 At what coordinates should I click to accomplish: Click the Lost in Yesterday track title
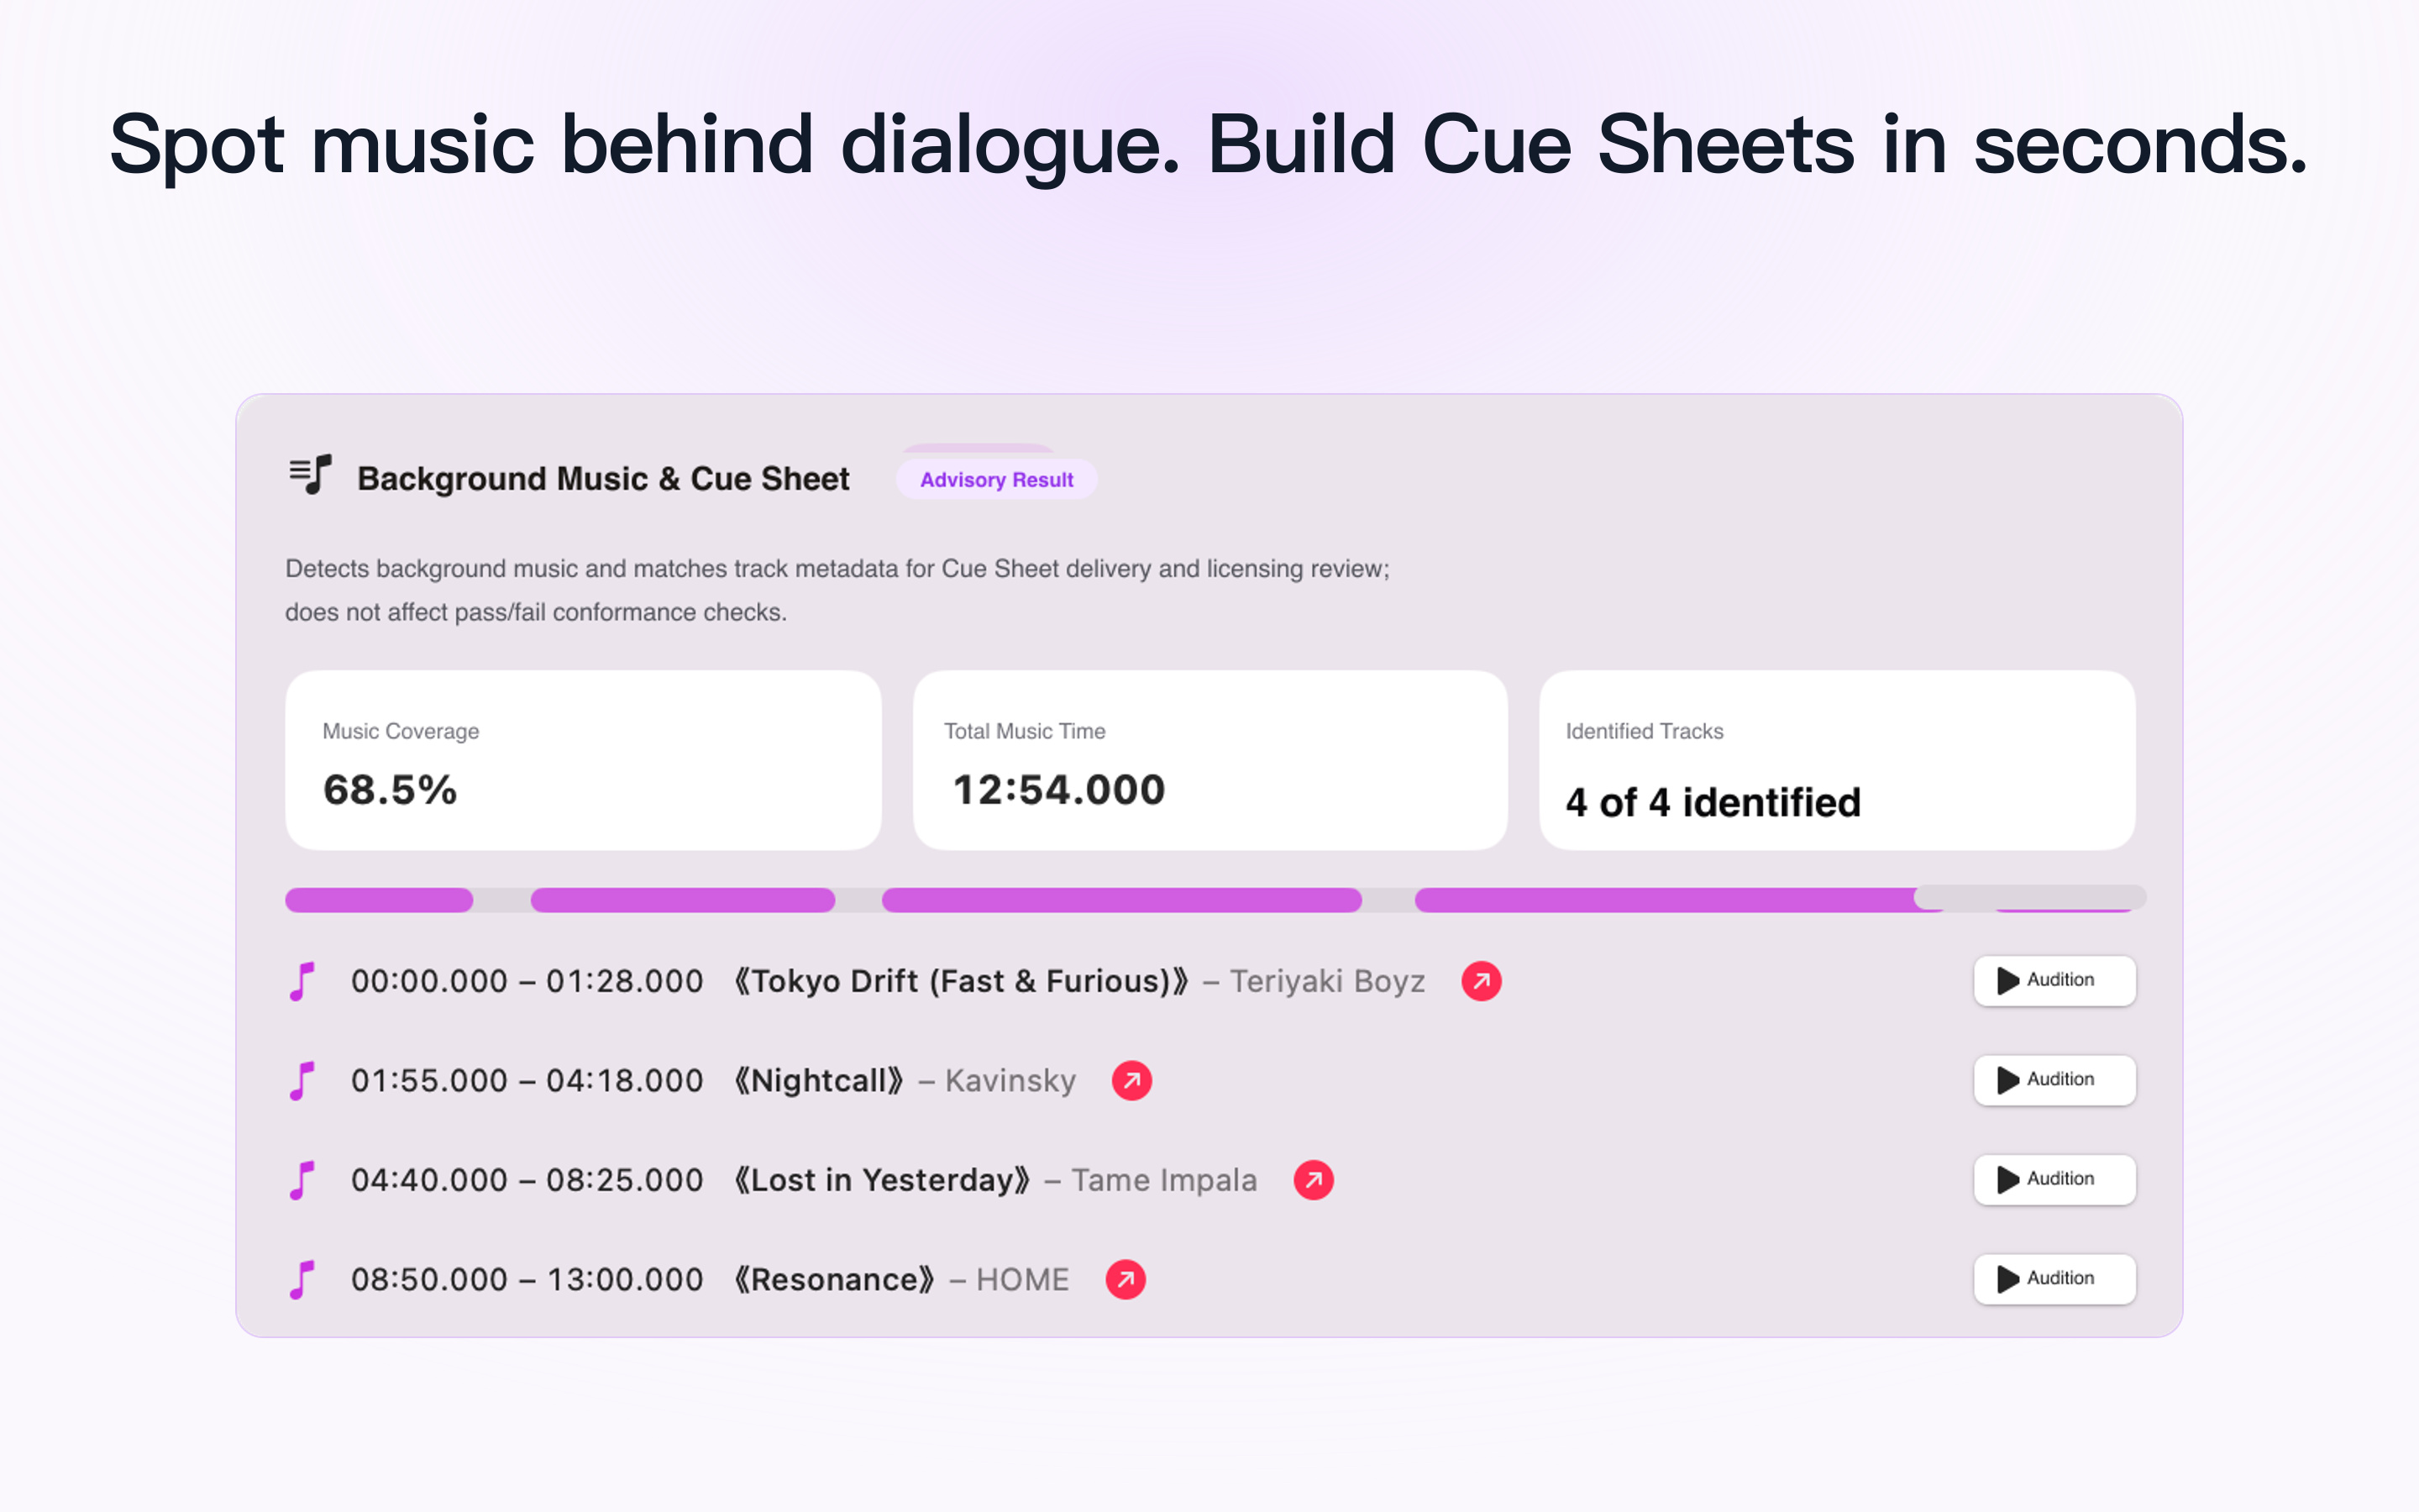[x=882, y=1181]
